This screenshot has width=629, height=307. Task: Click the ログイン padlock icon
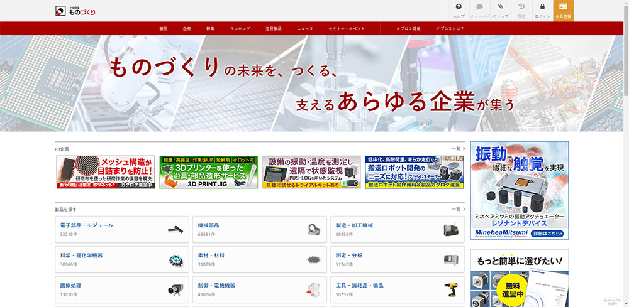pos(542,8)
